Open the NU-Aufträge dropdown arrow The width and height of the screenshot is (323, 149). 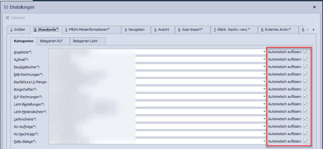[264, 126]
